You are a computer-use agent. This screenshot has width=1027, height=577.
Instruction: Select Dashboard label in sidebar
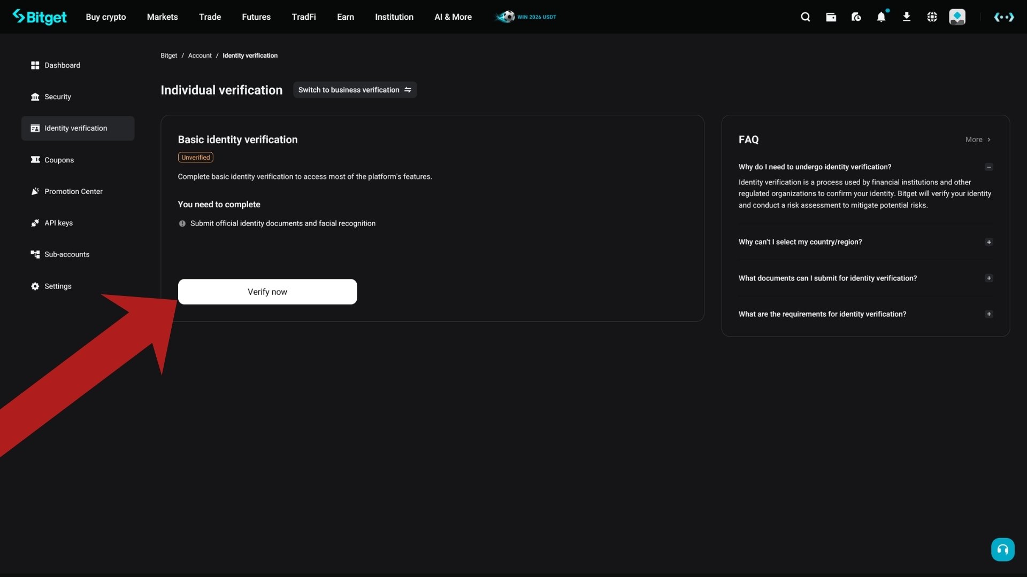point(63,65)
